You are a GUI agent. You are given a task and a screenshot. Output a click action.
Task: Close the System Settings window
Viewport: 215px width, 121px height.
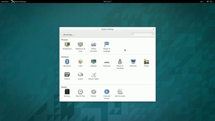(x=154, y=29)
